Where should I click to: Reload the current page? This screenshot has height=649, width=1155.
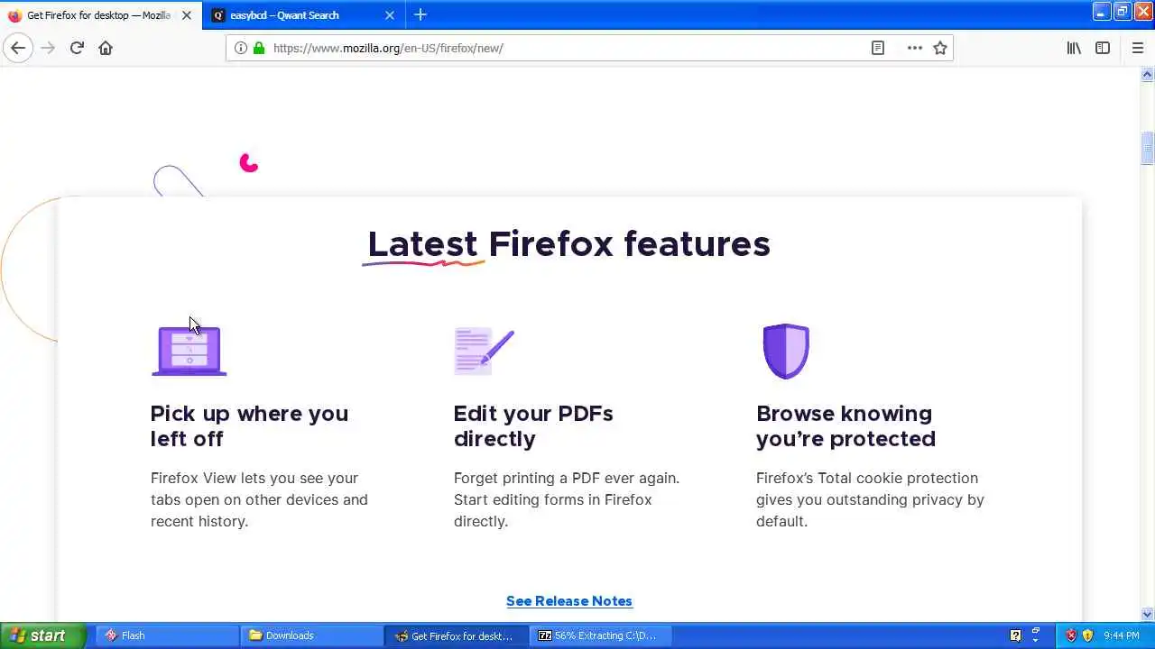[77, 48]
